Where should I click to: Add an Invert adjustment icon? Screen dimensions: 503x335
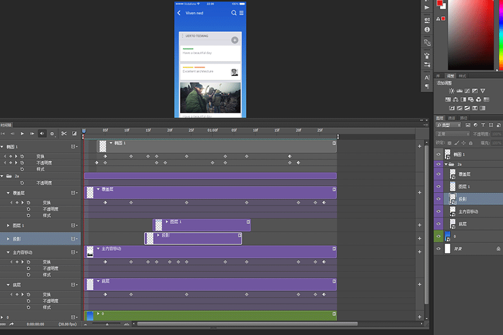pyautogui.click(x=452, y=108)
